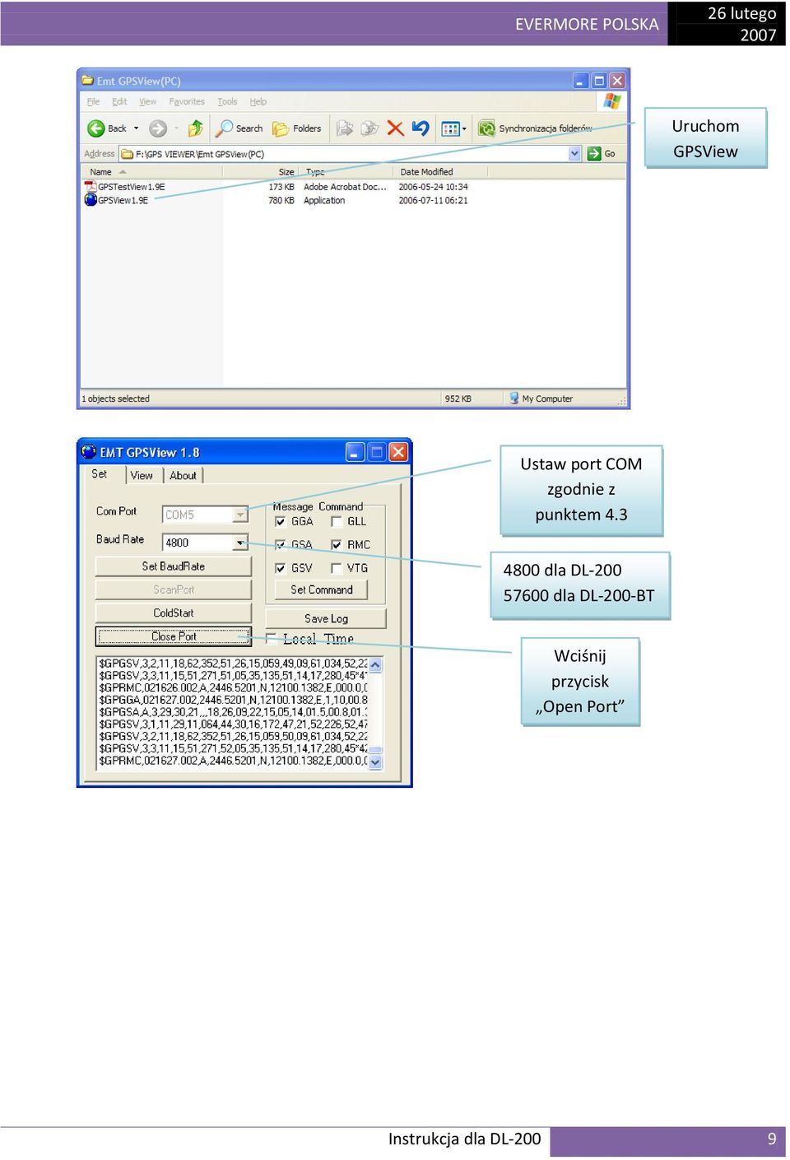The height and width of the screenshot is (1160, 790).
Task: Click the NMEA log scrollbar thumb
Action: point(375,750)
